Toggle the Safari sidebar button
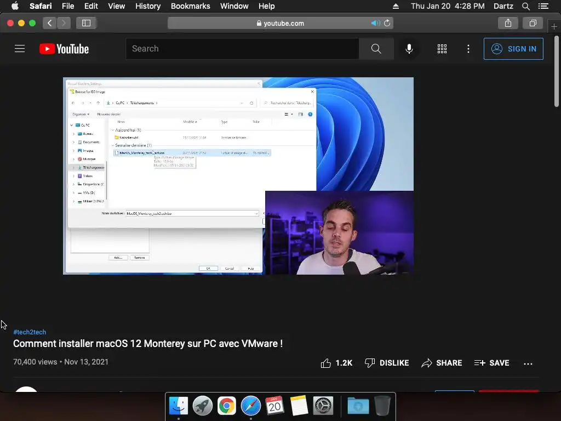Viewport: 561px width, 421px height. click(x=86, y=23)
